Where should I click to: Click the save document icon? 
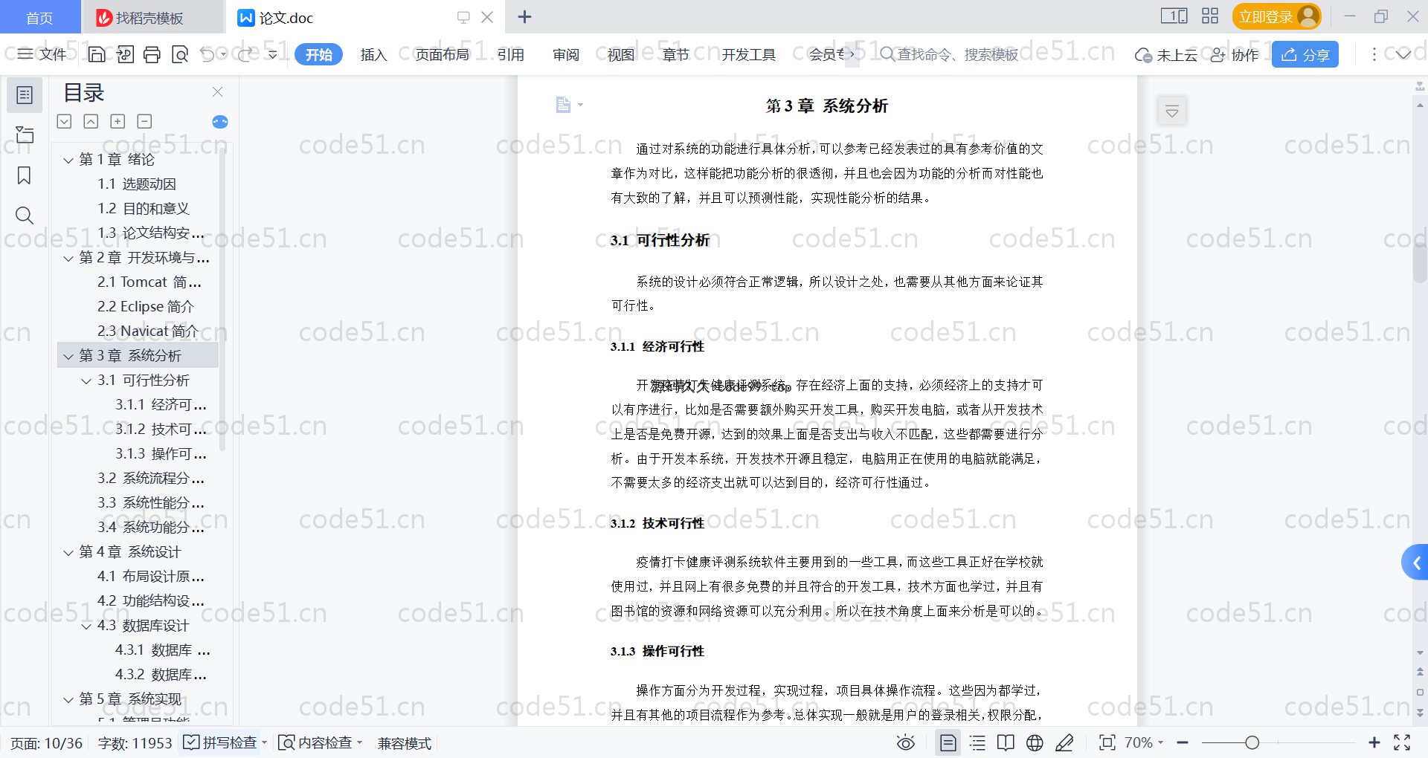[x=97, y=54]
